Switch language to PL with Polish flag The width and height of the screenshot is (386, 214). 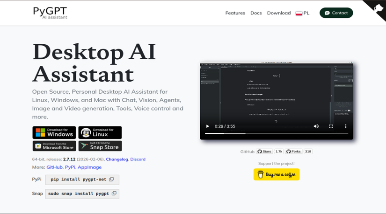tap(302, 13)
